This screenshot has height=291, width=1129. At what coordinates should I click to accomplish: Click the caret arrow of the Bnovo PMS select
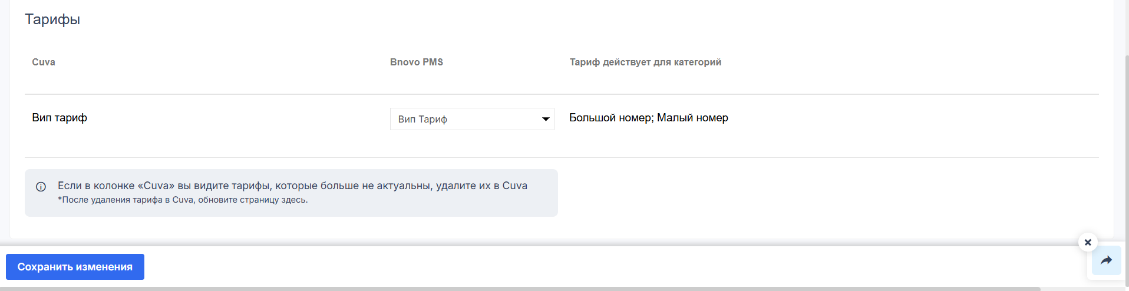point(546,119)
